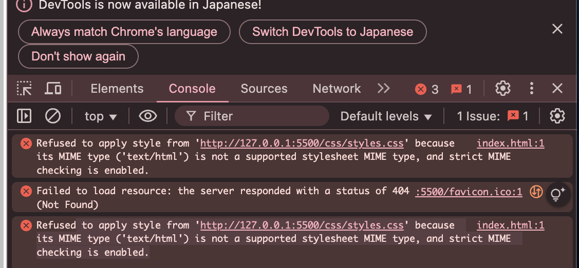
Task: Expand the more tabs chevron
Action: coord(384,89)
